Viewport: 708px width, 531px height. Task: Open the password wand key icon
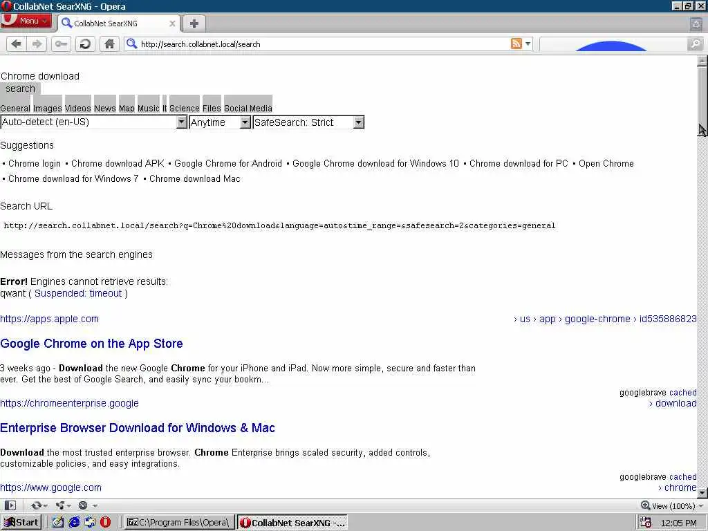61,44
